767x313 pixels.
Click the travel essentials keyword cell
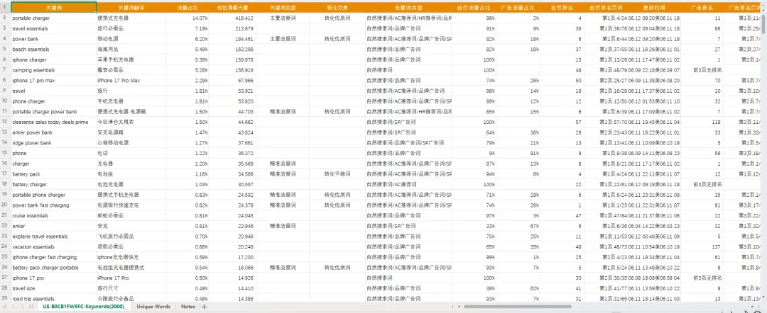pyautogui.click(x=54, y=28)
